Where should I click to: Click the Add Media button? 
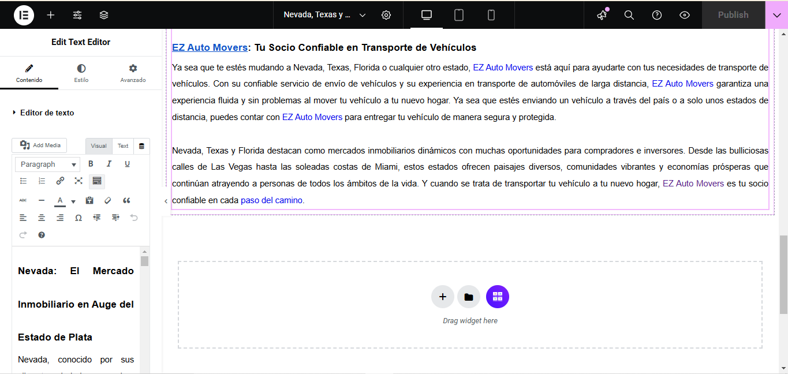40,145
